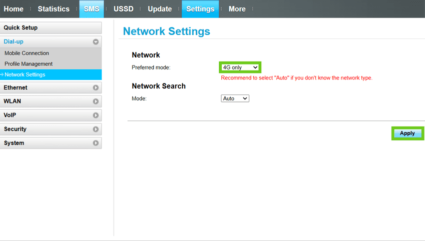This screenshot has width=425, height=241.
Task: Select the Update tab
Action: tap(160, 9)
